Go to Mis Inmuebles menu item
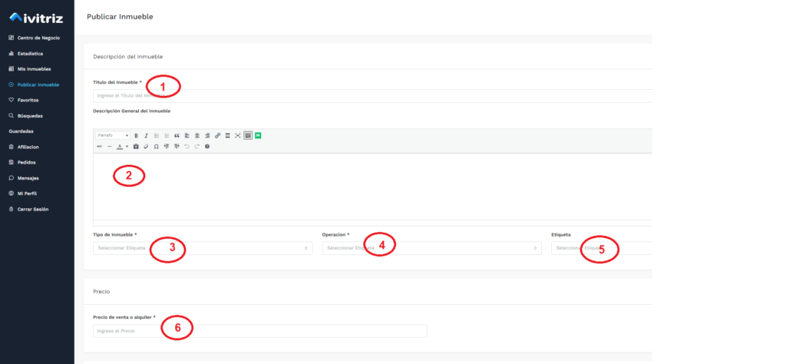 34,69
